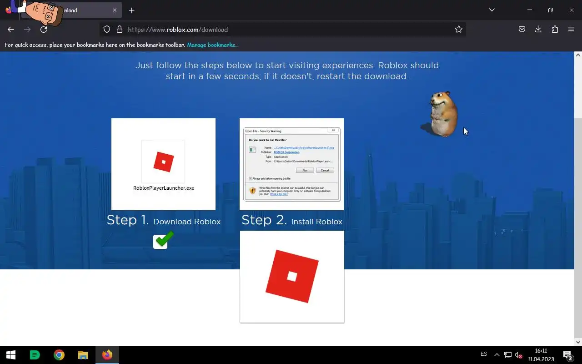
Task: Bookmark this page with the star
Action: 459,30
